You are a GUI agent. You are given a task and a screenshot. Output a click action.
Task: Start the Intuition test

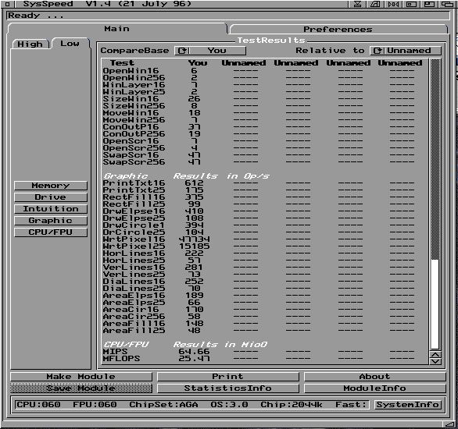tap(51, 209)
